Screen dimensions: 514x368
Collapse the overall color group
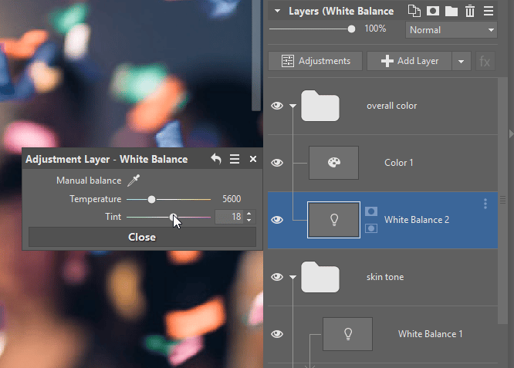pos(293,106)
